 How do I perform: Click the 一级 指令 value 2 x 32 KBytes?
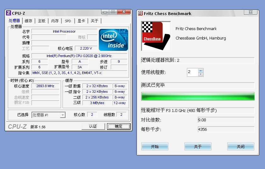click(x=97, y=92)
